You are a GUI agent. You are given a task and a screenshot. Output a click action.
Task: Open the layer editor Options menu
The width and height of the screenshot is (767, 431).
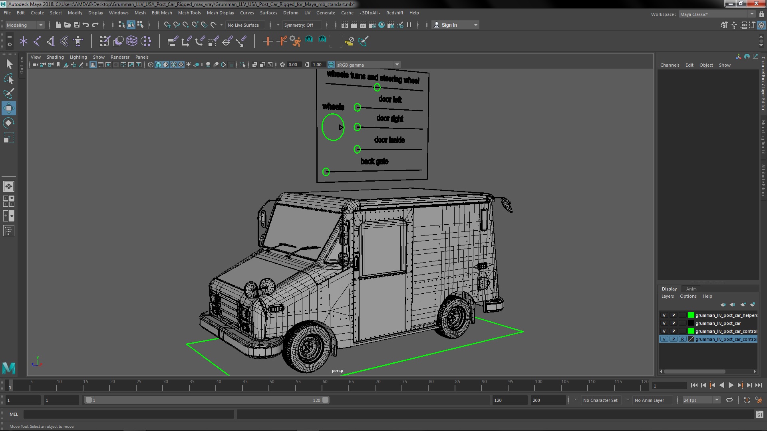point(688,296)
